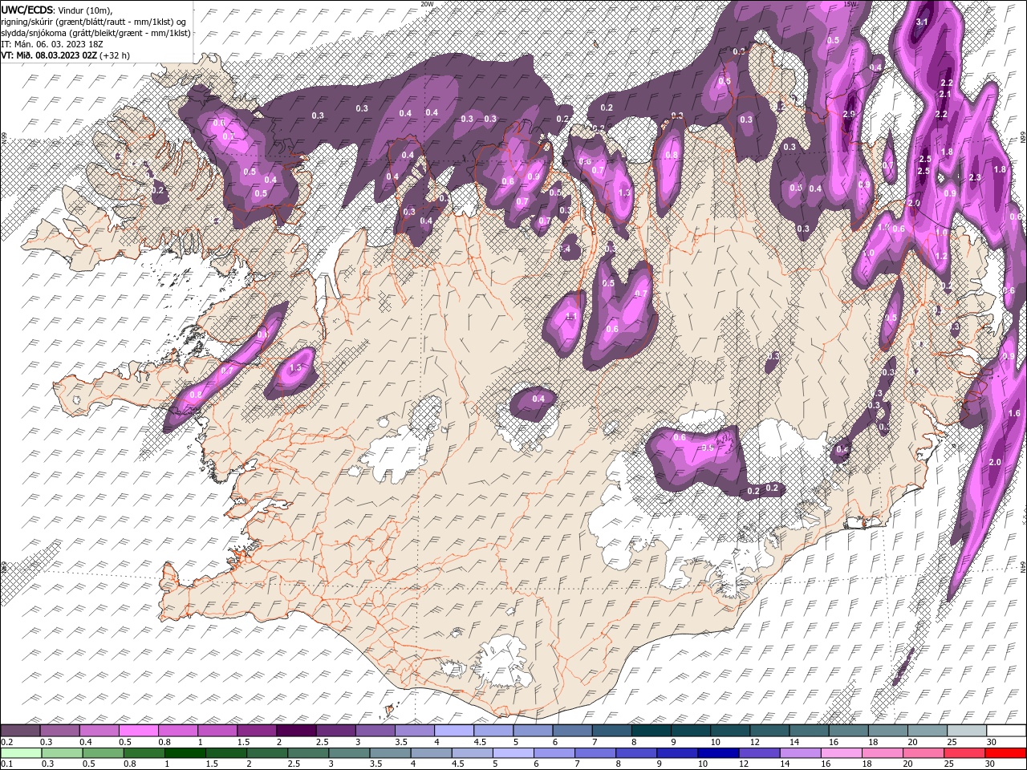The height and width of the screenshot is (770, 1027).
Task: Click top legend swatch between 0.5 and 0.8
Action: pos(139,731)
